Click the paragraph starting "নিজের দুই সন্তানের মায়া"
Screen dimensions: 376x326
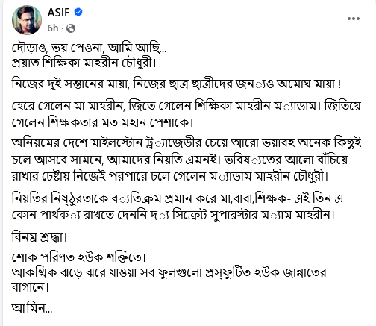(x=176, y=84)
